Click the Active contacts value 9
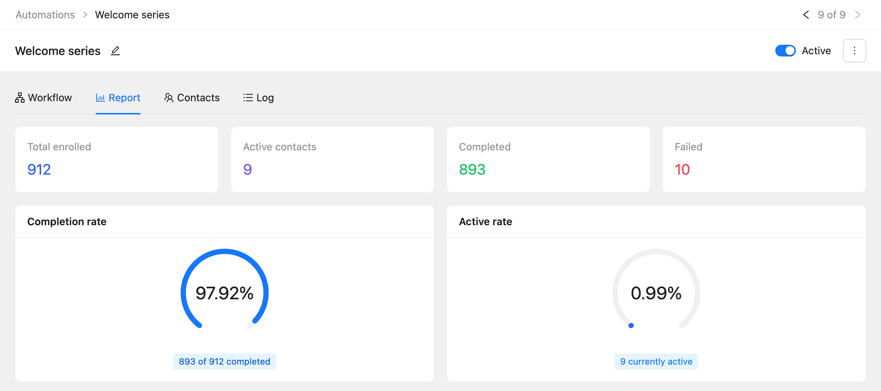This screenshot has width=881, height=391. 247,169
